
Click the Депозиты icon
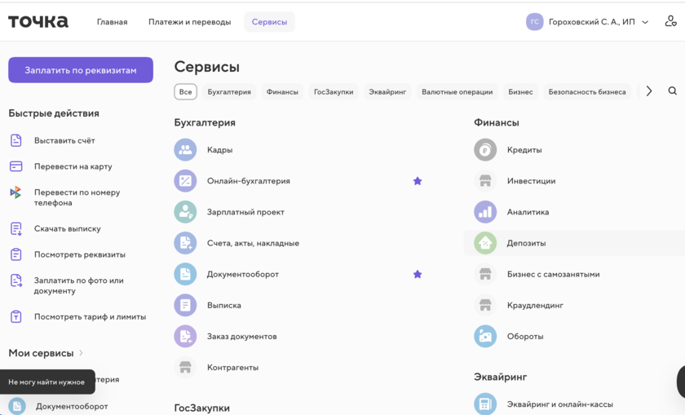485,243
